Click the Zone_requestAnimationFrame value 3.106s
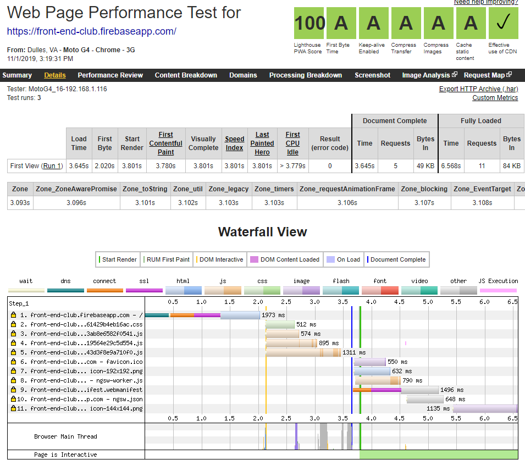This screenshot has width=525, height=465. (347, 202)
